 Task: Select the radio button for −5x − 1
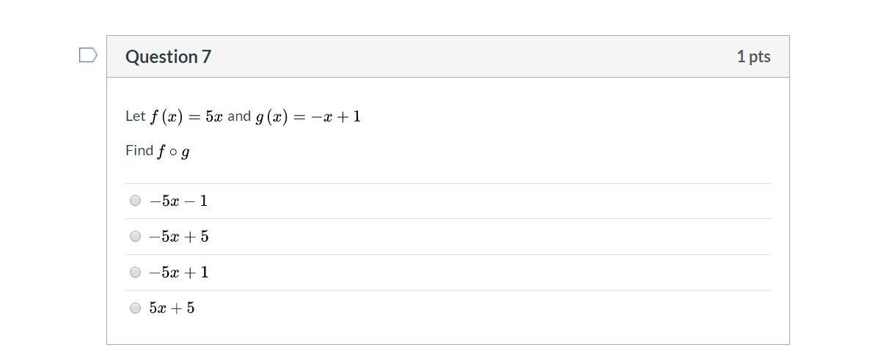(x=135, y=201)
